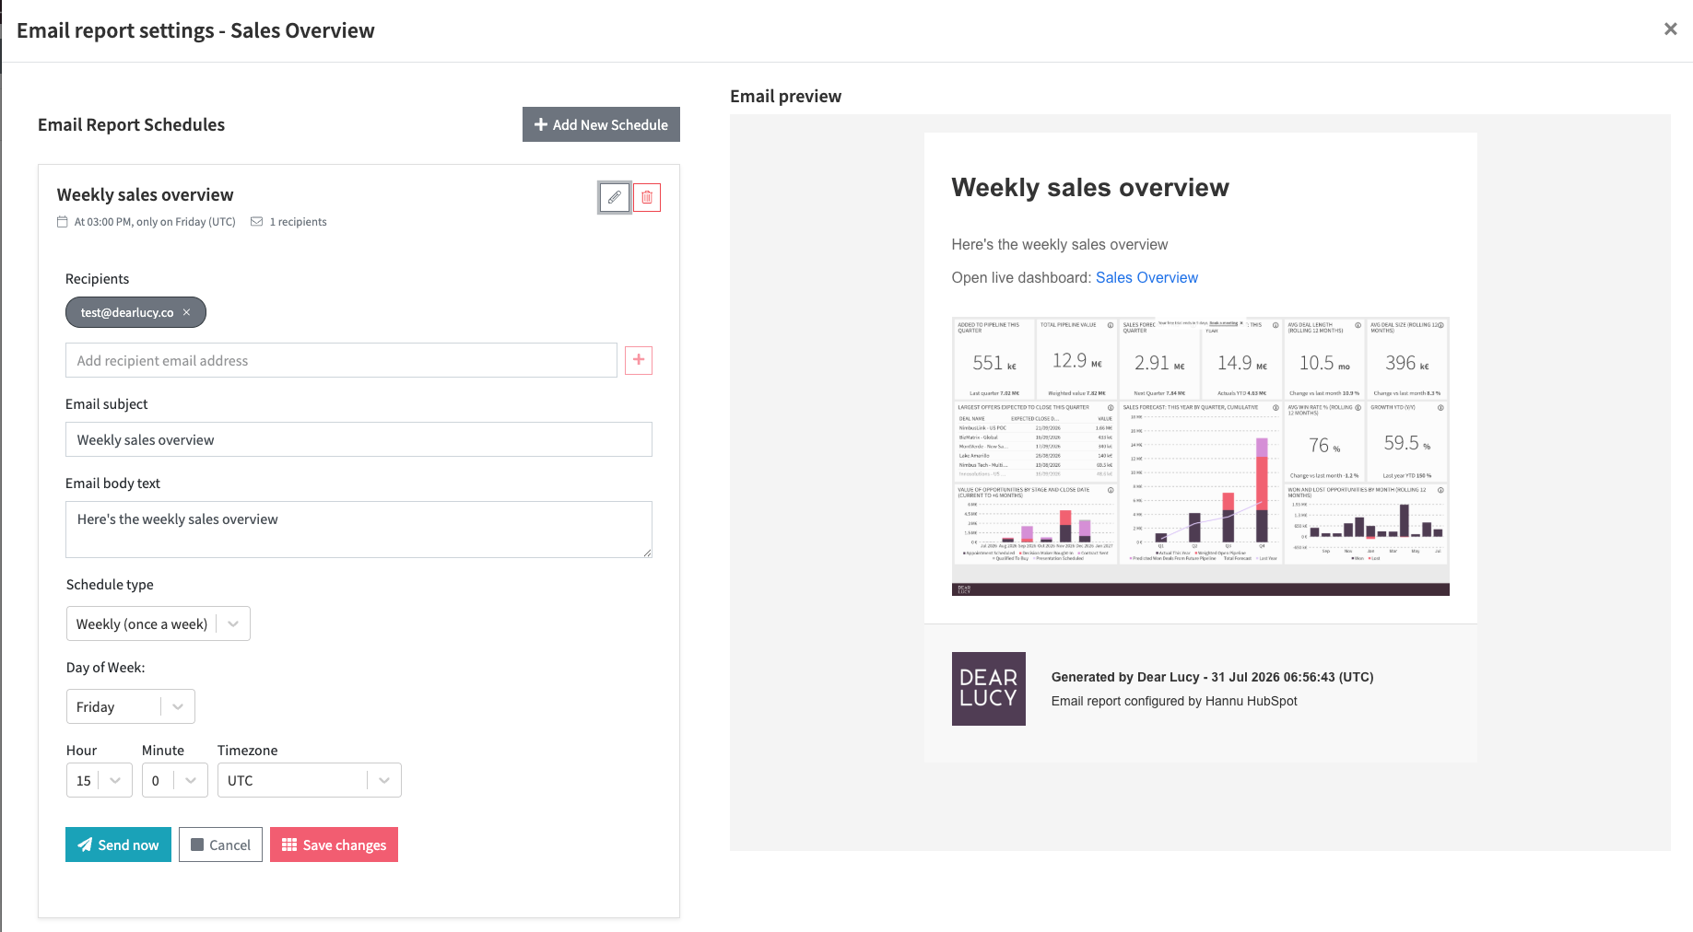The width and height of the screenshot is (1693, 932).
Task: Expand the Timezone UTC dropdown
Action: pyautogui.click(x=310, y=780)
